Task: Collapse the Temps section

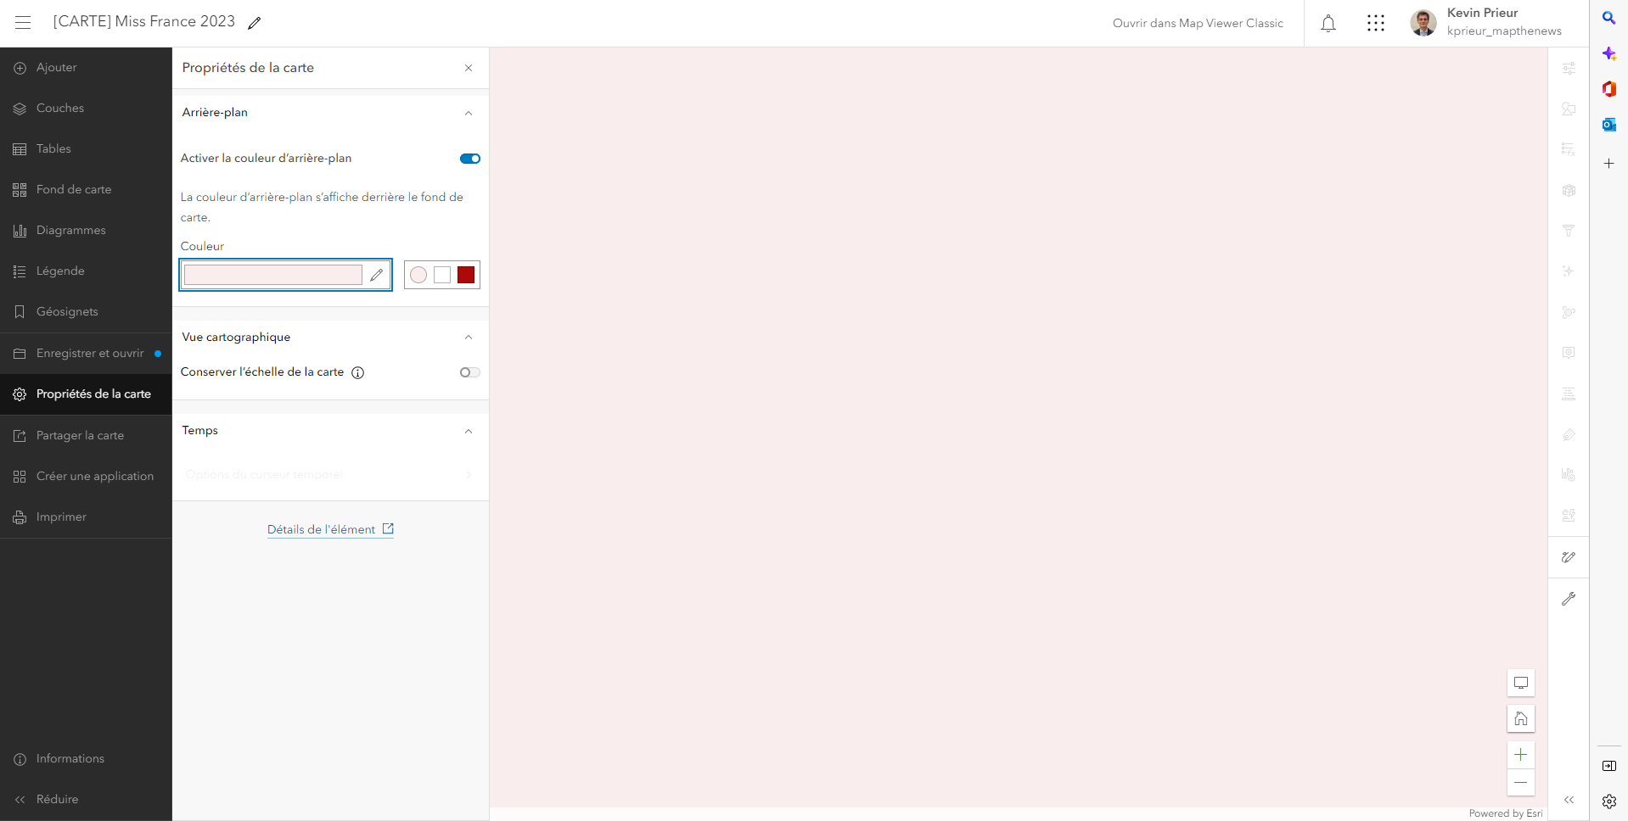Action: pyautogui.click(x=469, y=431)
